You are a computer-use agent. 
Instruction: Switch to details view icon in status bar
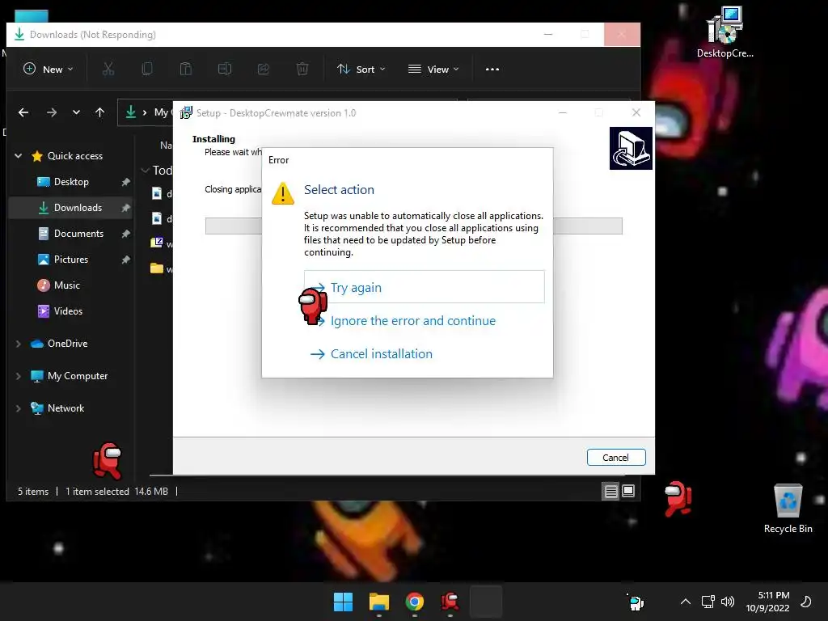point(611,491)
